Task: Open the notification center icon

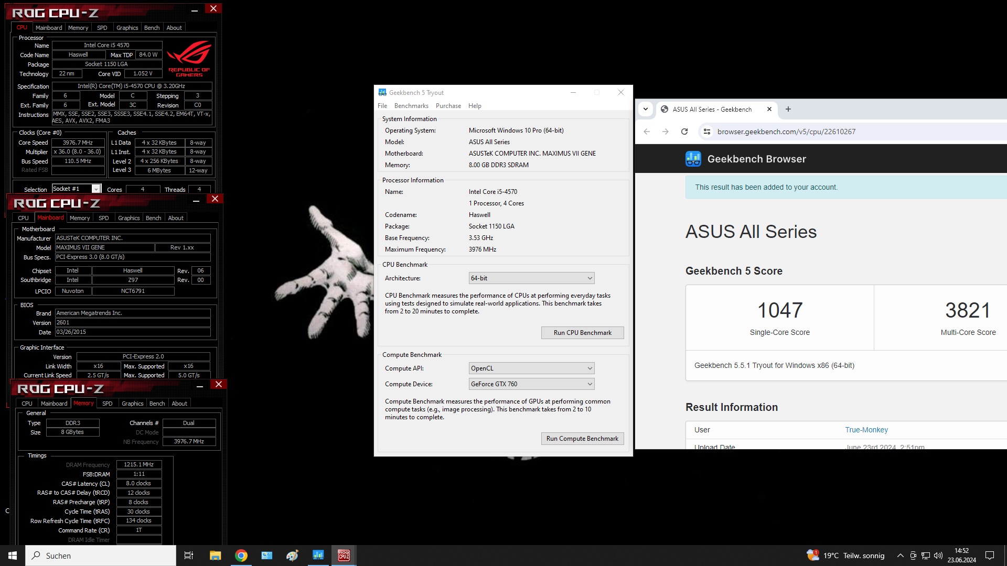Action: click(x=990, y=556)
